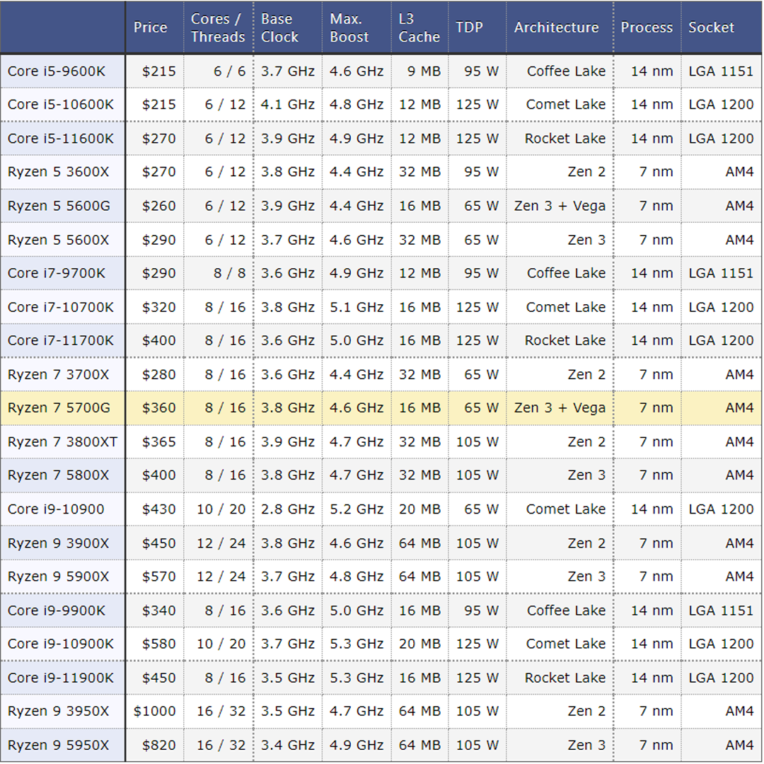Click the 2.8 GHz base clock cell
The image size is (764, 764).
(x=287, y=509)
